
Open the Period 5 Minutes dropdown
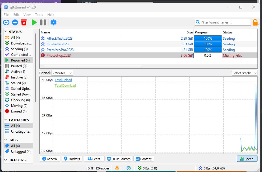click(x=62, y=73)
